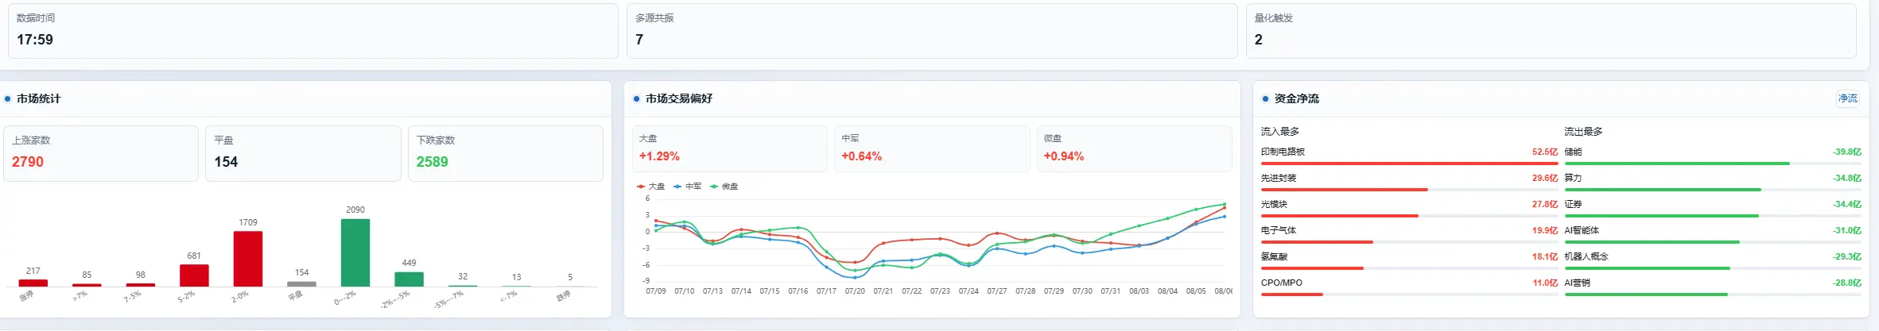Select the 多源共振 card showing 7

(932, 31)
